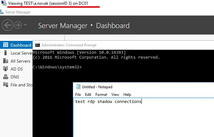Select All Servers in the navigation pane
The width and height of the screenshot is (214, 137).
point(20,61)
